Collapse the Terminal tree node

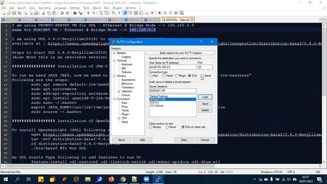[114, 61]
